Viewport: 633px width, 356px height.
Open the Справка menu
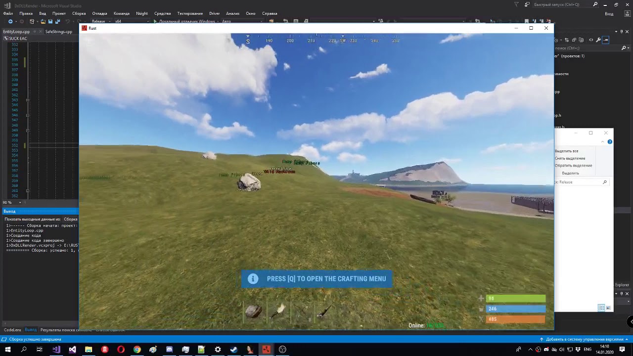pyautogui.click(x=270, y=13)
